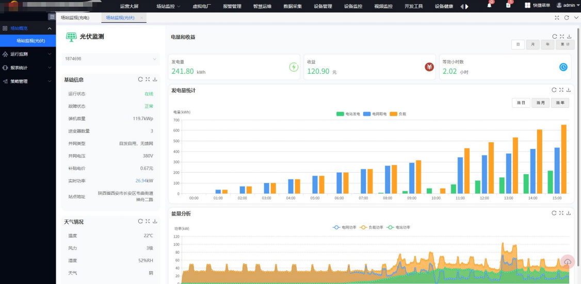Viewport: 581px width, 284px height.
Task: Show 当月 generation statistics
Action: [541, 103]
